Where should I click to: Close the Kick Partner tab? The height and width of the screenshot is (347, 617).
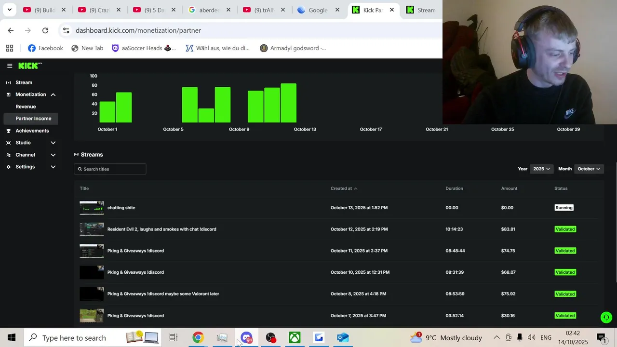(392, 10)
